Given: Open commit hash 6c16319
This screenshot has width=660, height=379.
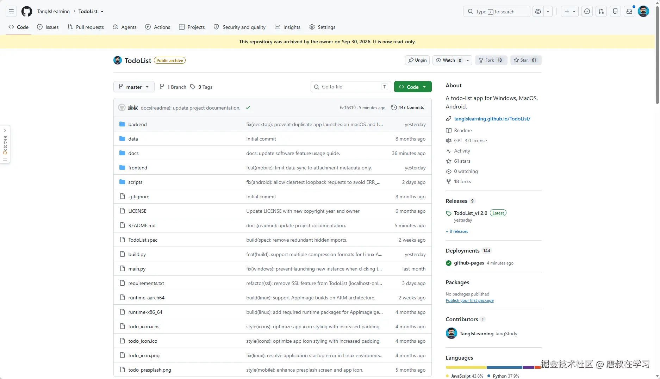Looking at the screenshot, I should (x=348, y=108).
